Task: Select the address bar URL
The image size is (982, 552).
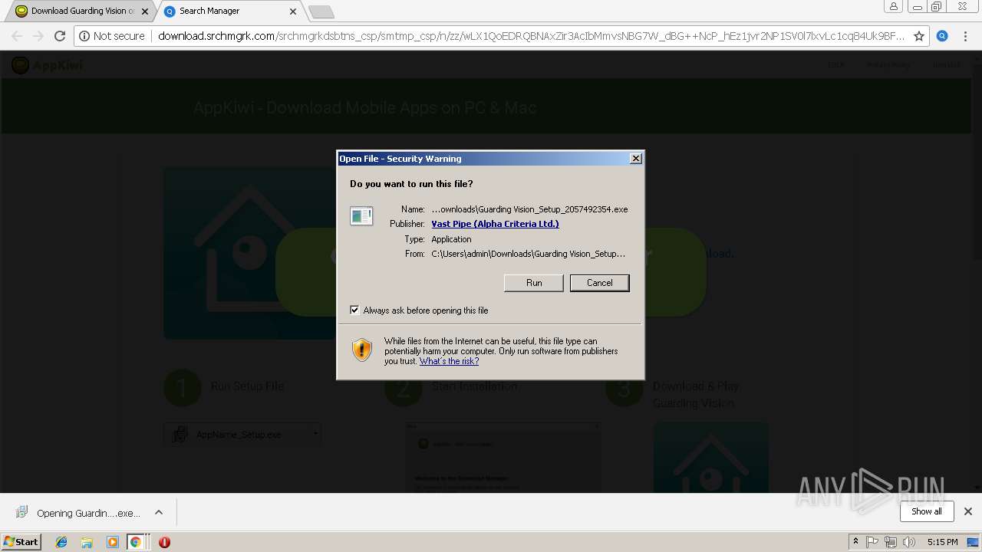Action: [531, 36]
